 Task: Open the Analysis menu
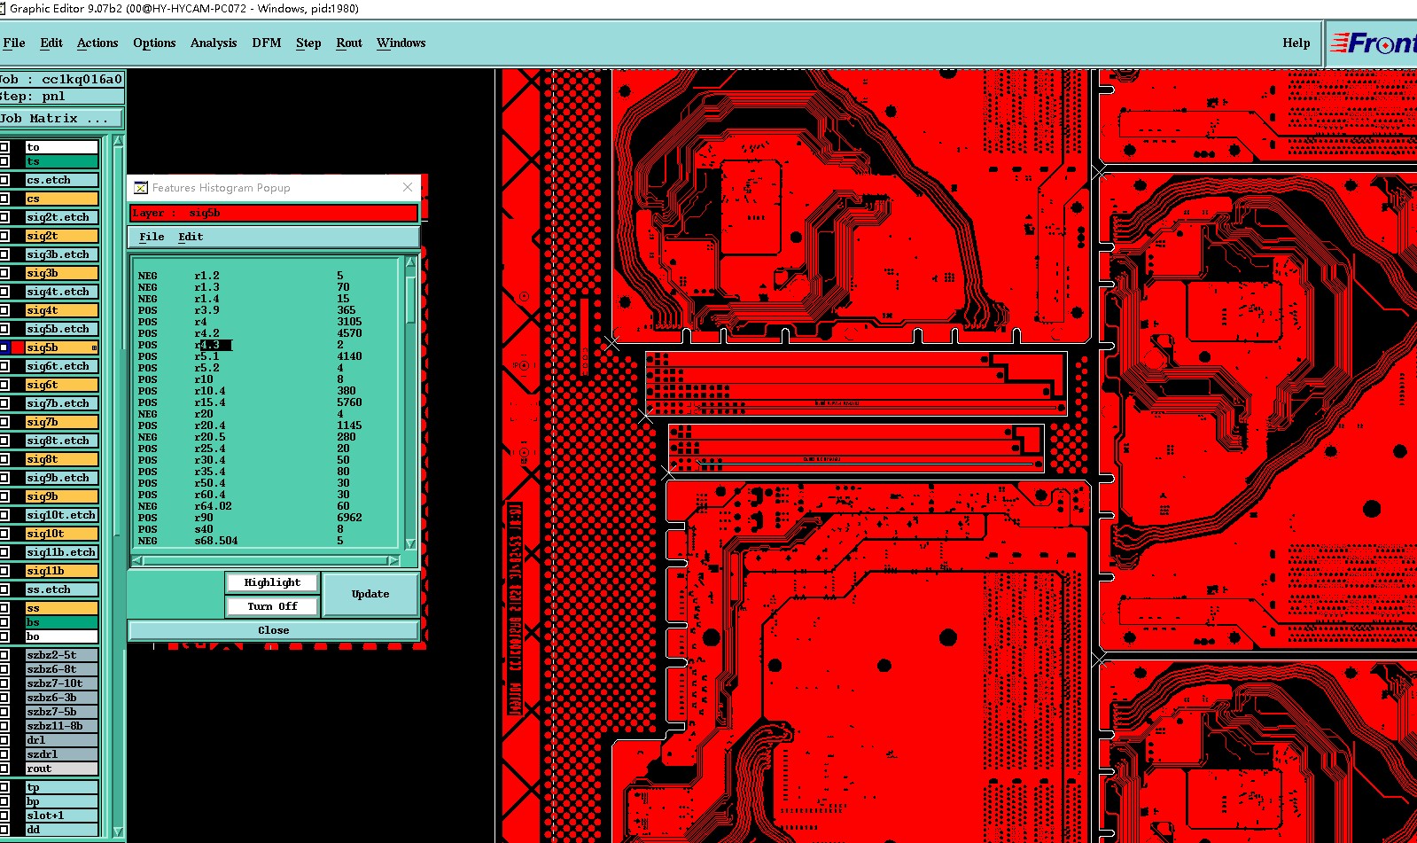214,43
